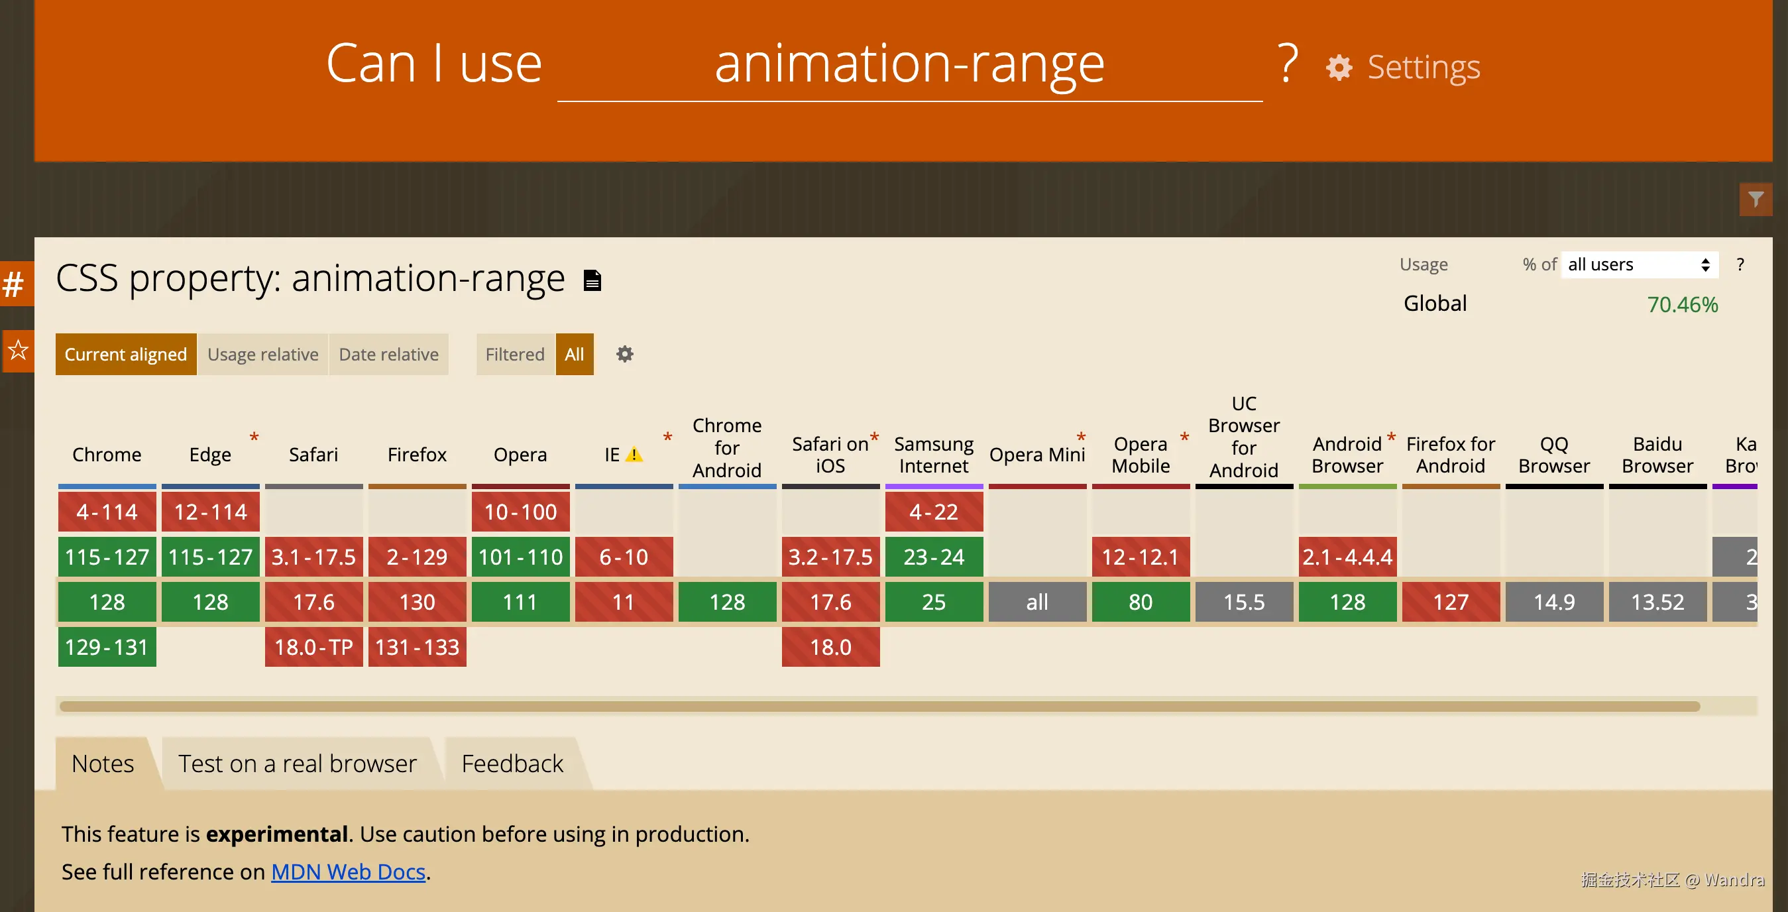Click the animation-range search input field
The image size is (1788, 912).
909,64
